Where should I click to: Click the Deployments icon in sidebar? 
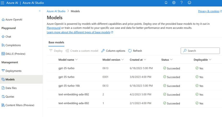3,71
